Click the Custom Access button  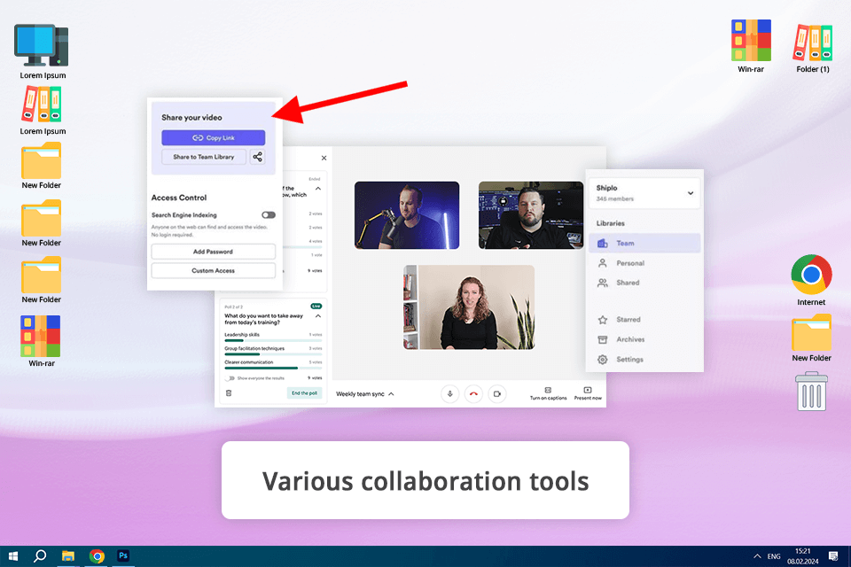pos(214,270)
